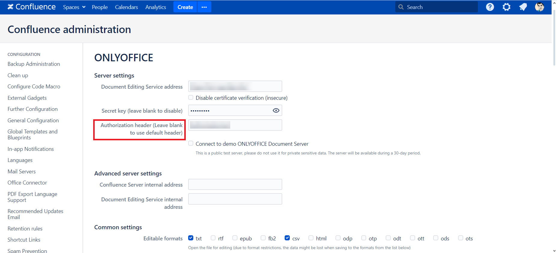Click the three-dots button beside Create
The height and width of the screenshot is (253, 557).
204,7
